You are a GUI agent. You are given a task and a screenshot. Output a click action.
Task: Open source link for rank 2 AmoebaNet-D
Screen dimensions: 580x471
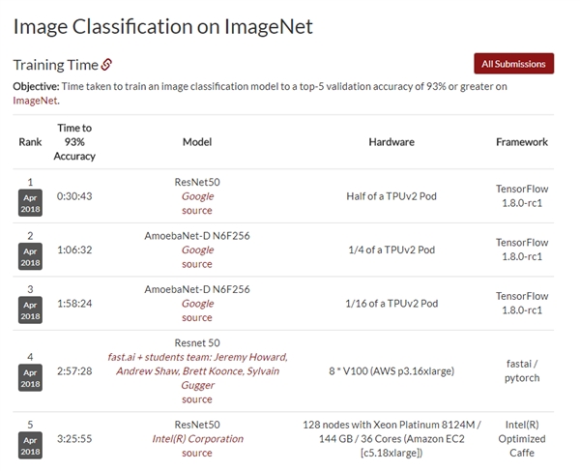tap(197, 264)
